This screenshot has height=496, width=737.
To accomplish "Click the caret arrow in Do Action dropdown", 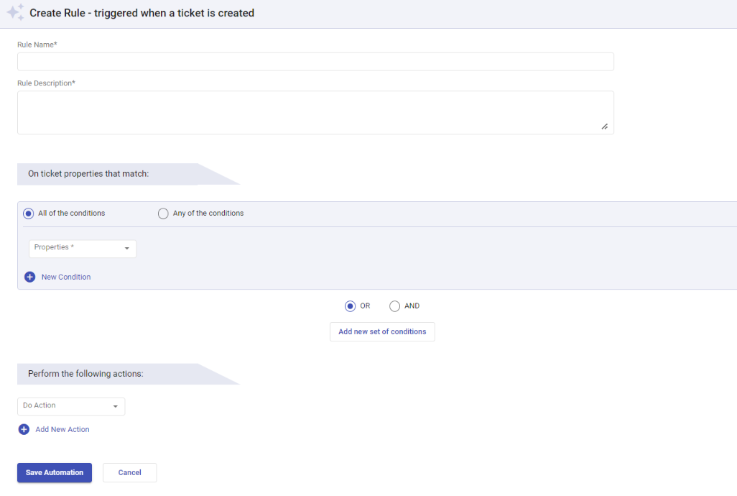I will (115, 407).
